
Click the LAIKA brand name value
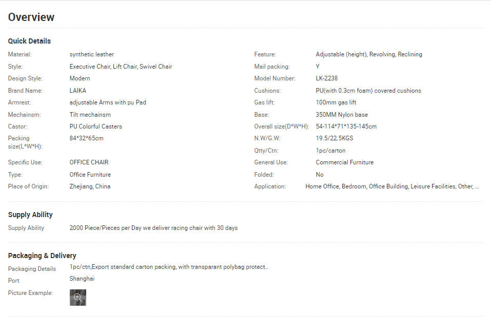pos(78,91)
